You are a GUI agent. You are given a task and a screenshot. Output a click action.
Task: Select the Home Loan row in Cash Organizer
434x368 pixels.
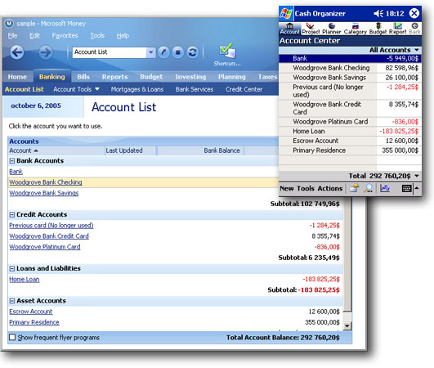(350, 131)
